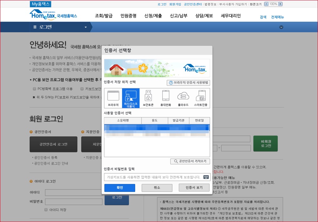Screen dimensions: 318x222
Task: Select the 보안토큰 storage icon
Action: [x=148, y=98]
